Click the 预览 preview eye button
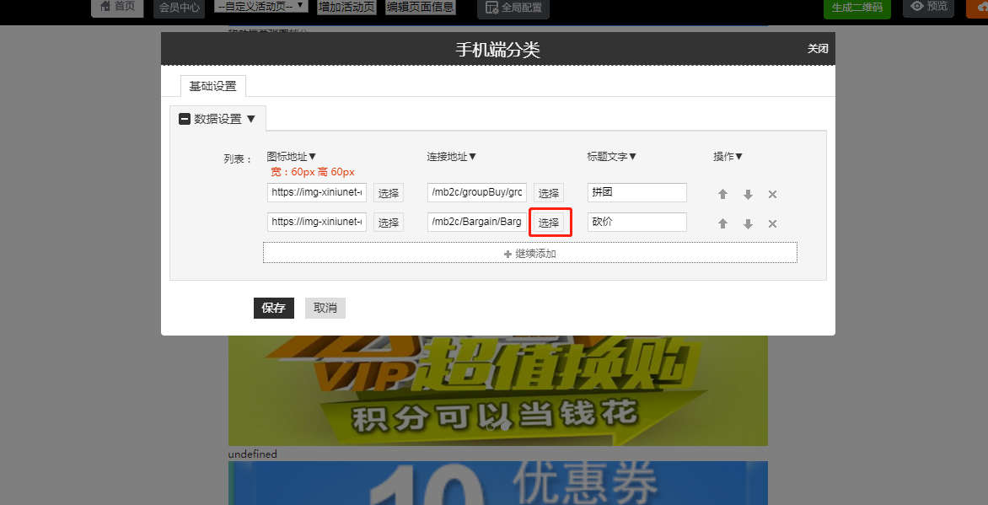988x505 pixels. (929, 7)
